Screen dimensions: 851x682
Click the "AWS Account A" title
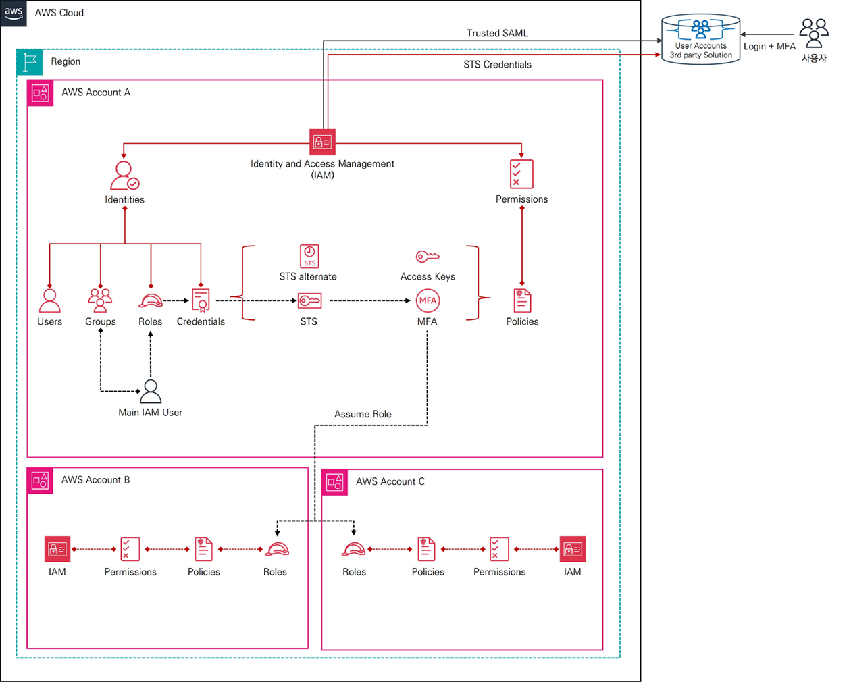click(x=96, y=92)
